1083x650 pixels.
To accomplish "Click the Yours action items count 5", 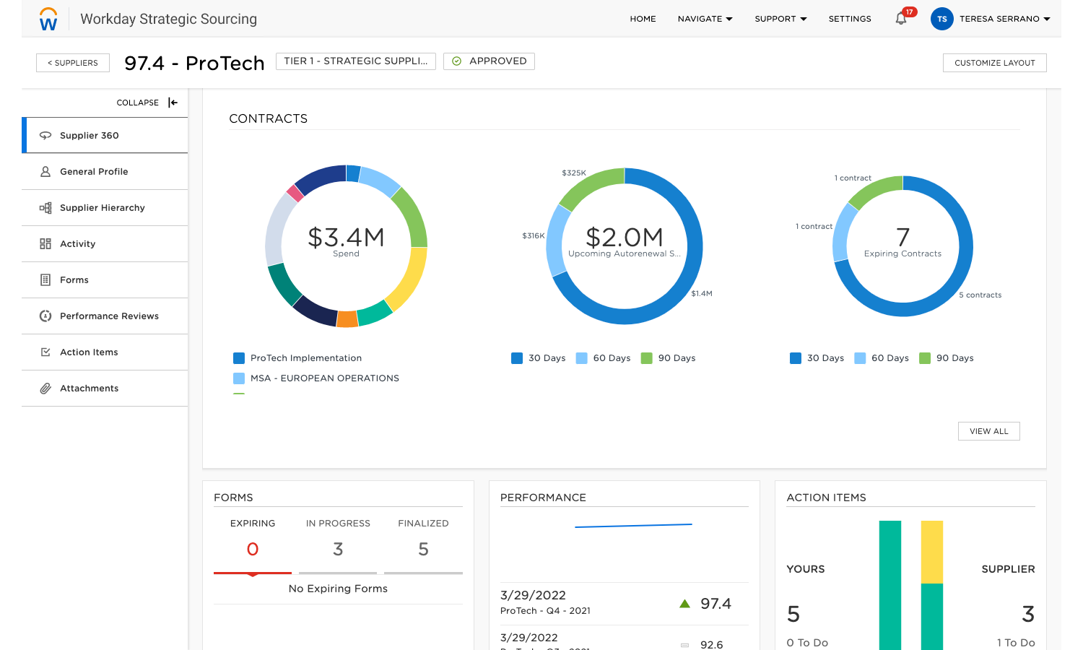I will (x=793, y=615).
